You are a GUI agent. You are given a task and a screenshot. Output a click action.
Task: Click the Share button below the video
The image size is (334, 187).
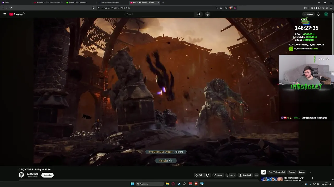[218, 175]
